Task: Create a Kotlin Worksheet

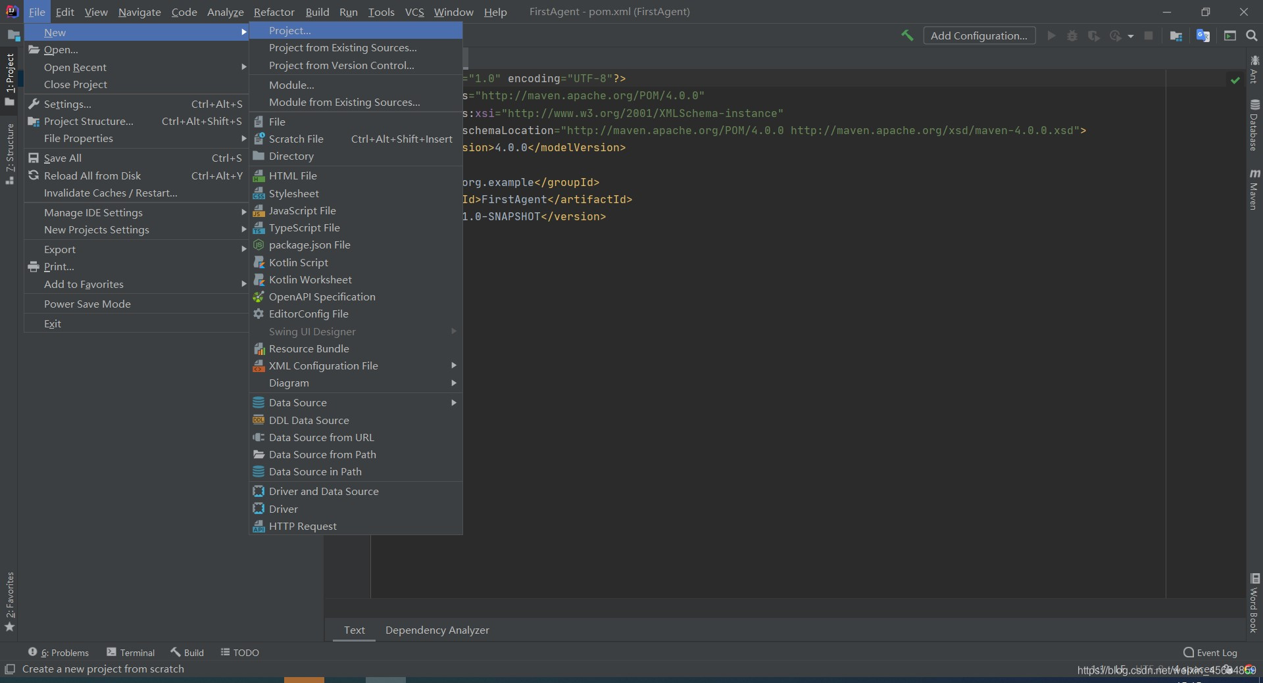Action: (355, 279)
